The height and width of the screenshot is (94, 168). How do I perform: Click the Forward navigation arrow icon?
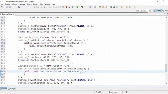pos(135,7)
